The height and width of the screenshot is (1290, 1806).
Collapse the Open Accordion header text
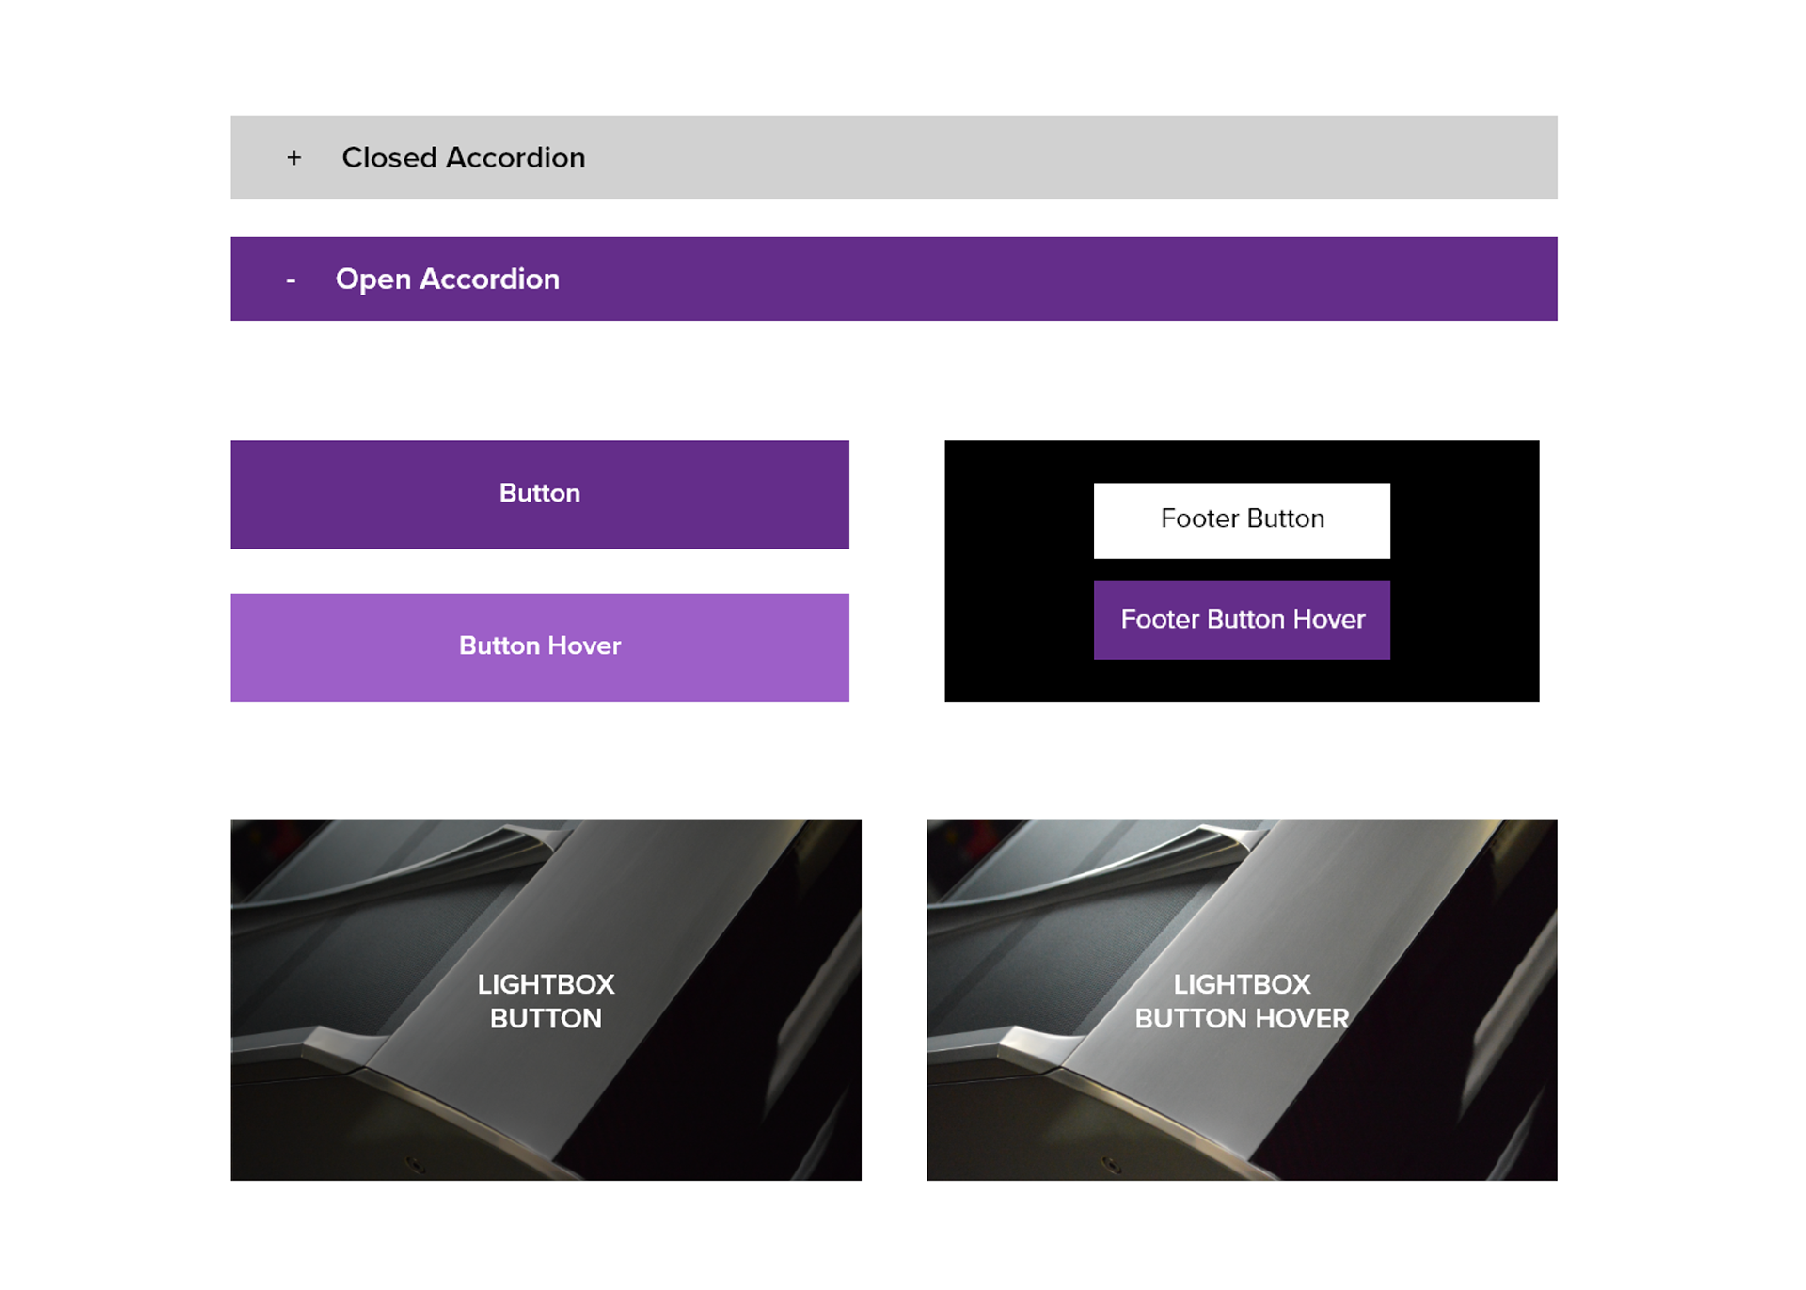pos(447,279)
